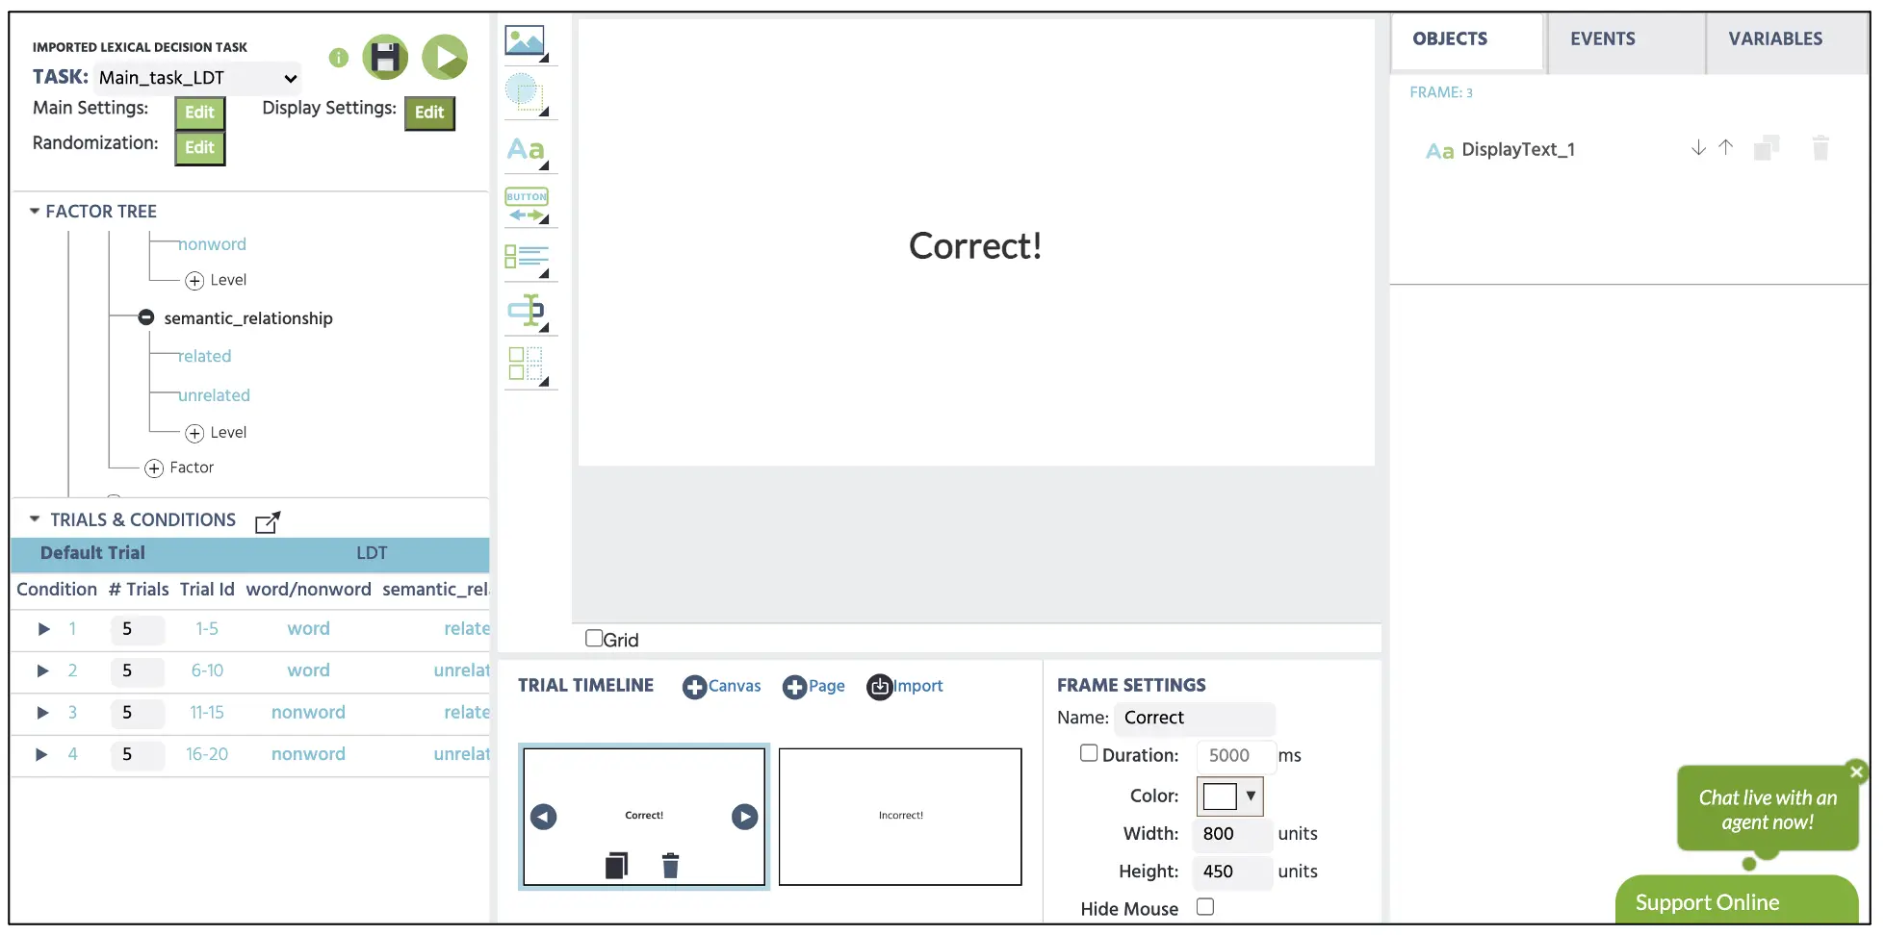
Task: Toggle the Grid checkbox
Action: 594,638
